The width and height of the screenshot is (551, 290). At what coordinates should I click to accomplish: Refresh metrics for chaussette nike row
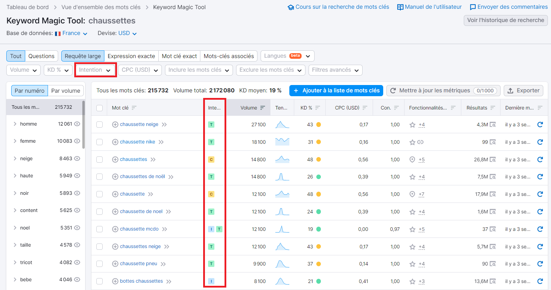(540, 142)
